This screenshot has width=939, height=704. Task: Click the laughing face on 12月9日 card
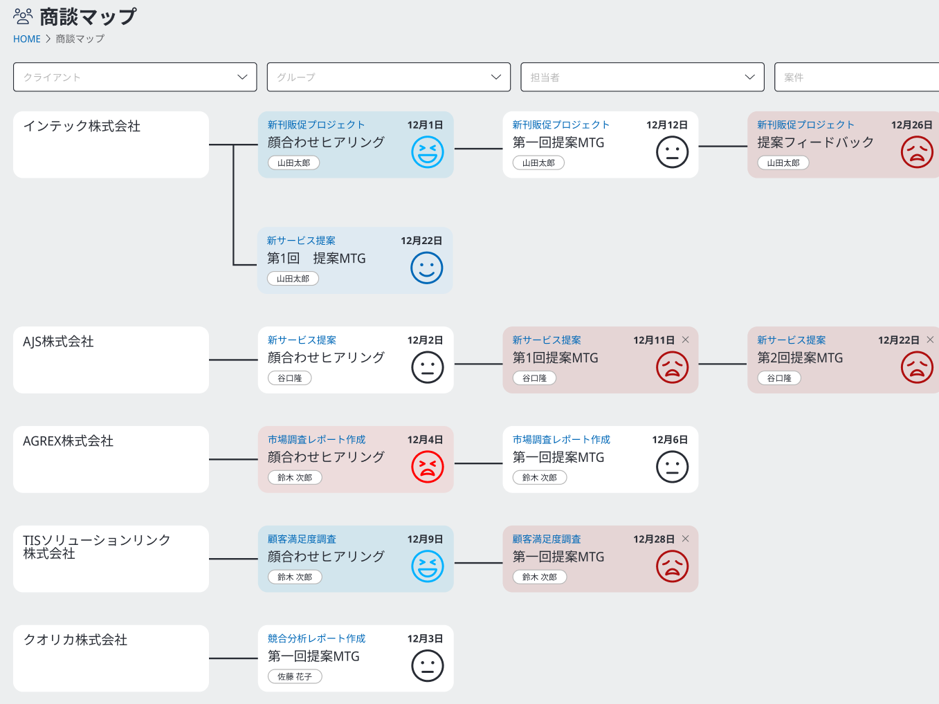click(x=428, y=566)
